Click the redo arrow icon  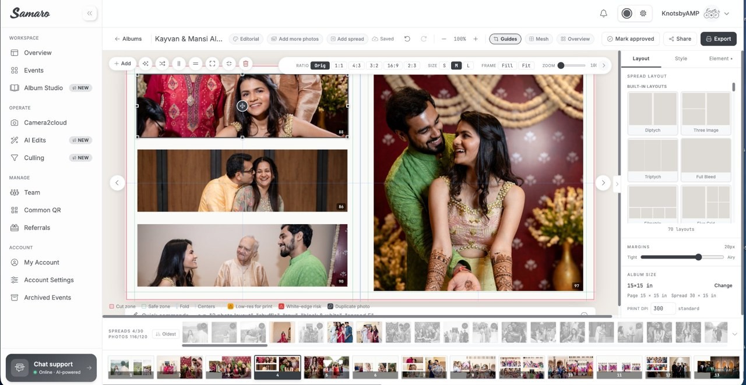424,39
